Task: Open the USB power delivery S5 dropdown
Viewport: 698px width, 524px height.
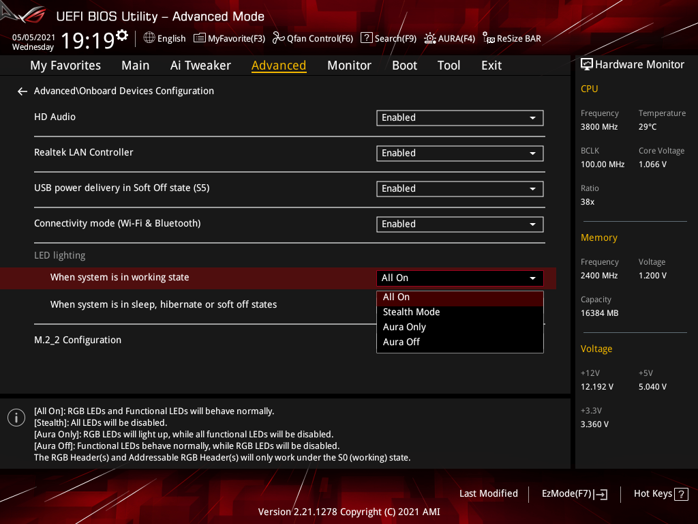Action: pyautogui.click(x=459, y=189)
